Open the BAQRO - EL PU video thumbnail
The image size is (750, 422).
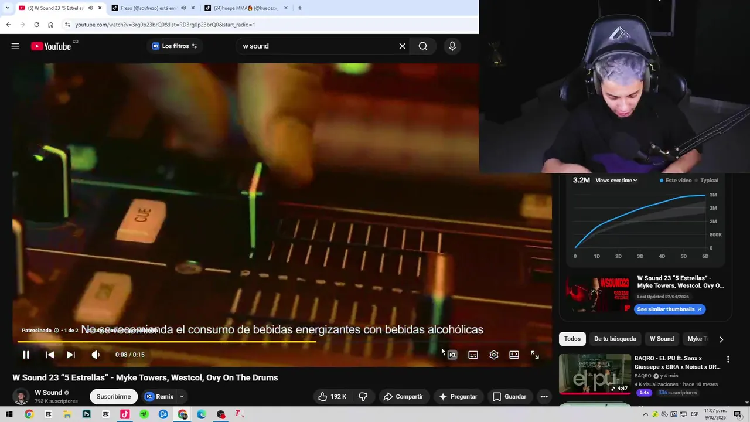595,374
